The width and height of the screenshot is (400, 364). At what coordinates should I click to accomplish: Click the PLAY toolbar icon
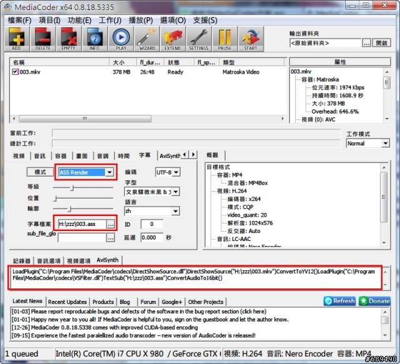[121, 39]
